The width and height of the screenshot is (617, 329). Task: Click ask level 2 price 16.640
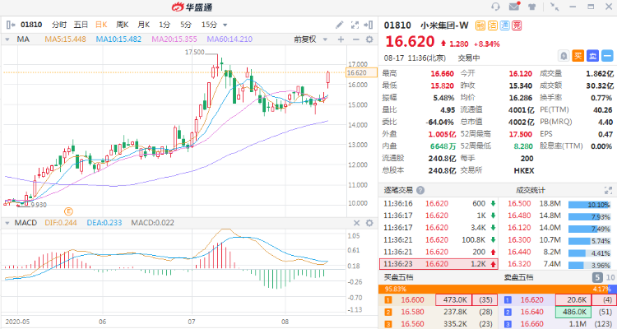click(x=532, y=312)
